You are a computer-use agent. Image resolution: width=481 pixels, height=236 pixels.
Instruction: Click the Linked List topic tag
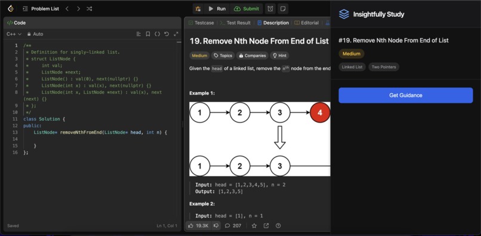pos(352,67)
